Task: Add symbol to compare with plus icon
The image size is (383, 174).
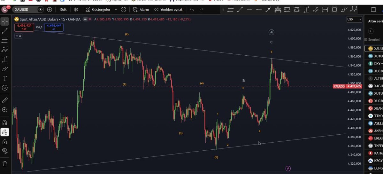Action: [50, 10]
